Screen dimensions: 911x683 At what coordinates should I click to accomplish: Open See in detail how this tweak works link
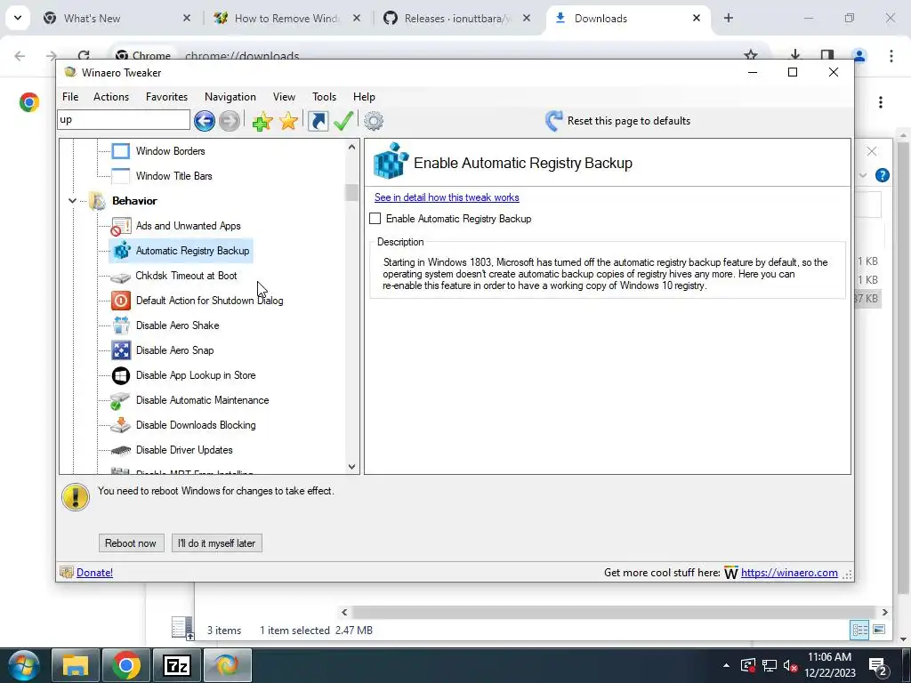pos(447,197)
